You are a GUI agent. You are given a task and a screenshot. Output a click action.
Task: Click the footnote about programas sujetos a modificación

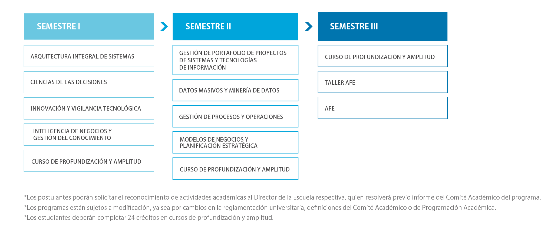click(x=260, y=208)
